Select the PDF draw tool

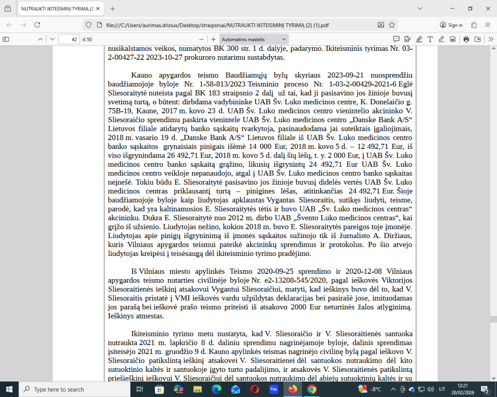pyautogui.click(x=441, y=39)
